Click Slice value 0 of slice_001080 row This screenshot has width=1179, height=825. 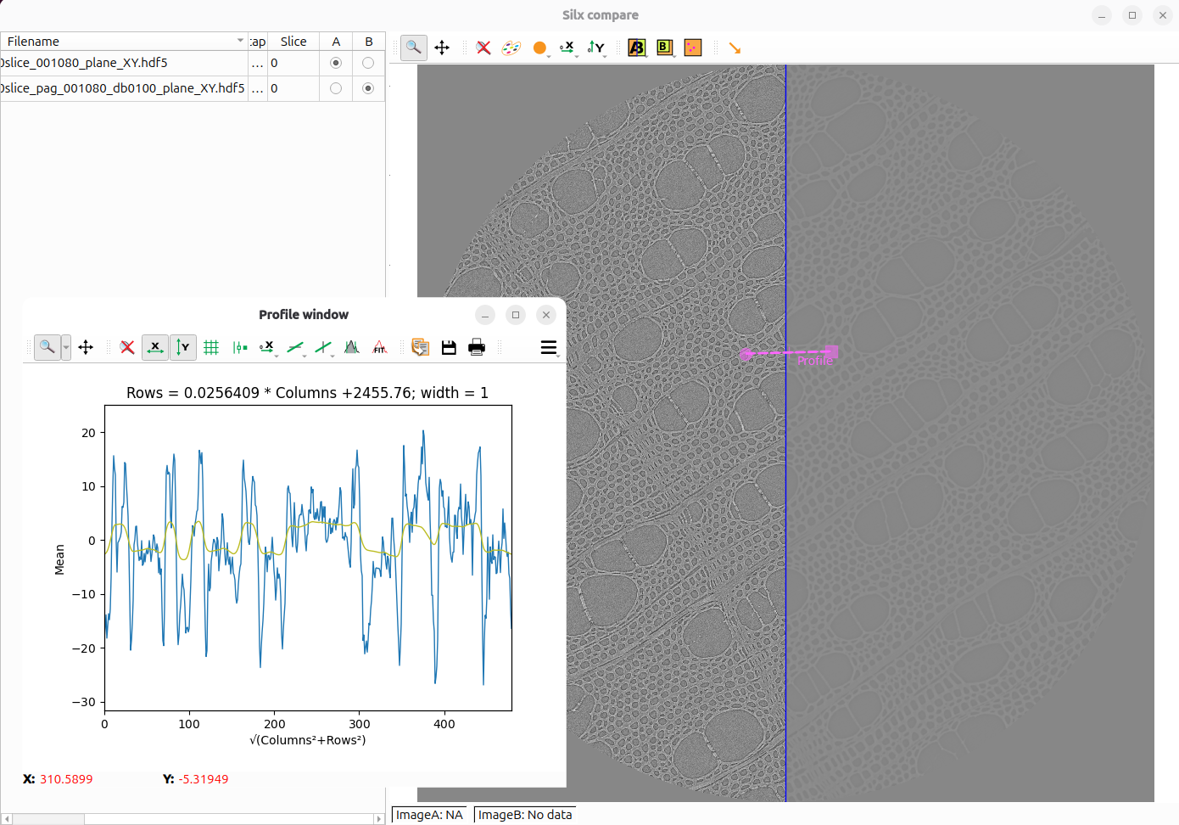pos(293,63)
